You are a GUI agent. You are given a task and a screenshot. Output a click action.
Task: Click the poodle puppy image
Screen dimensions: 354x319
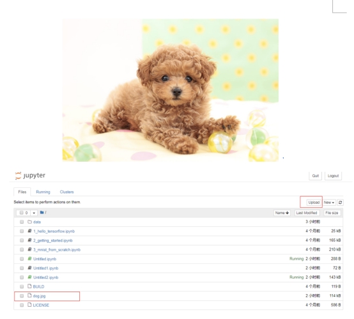(x=171, y=90)
